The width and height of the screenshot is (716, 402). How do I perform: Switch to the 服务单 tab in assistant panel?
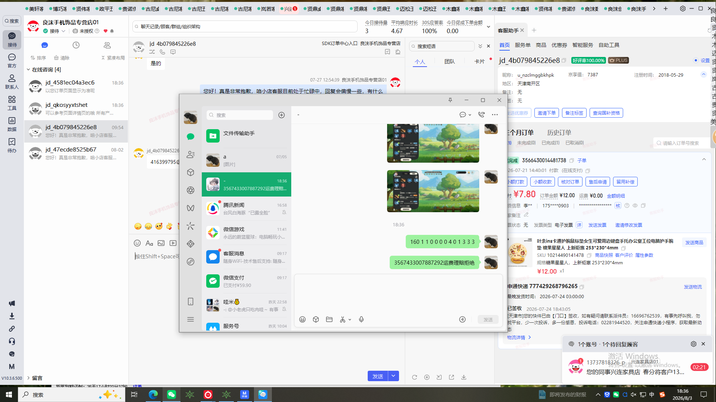(x=522, y=45)
